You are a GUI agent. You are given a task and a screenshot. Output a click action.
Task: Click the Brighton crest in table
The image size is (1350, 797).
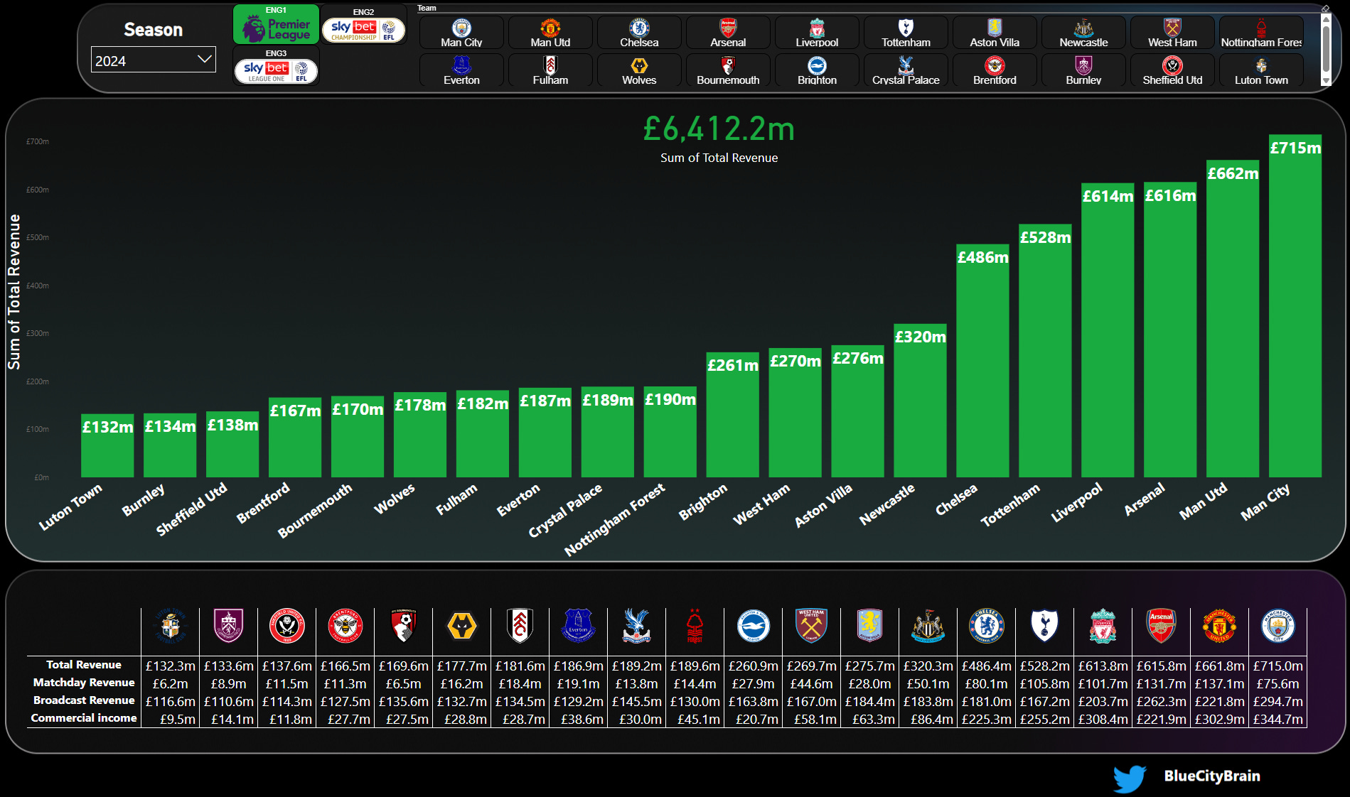click(x=754, y=626)
